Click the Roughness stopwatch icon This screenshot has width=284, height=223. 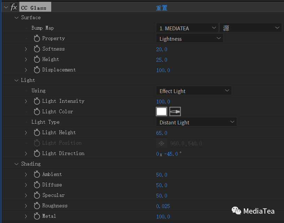(x=37, y=206)
